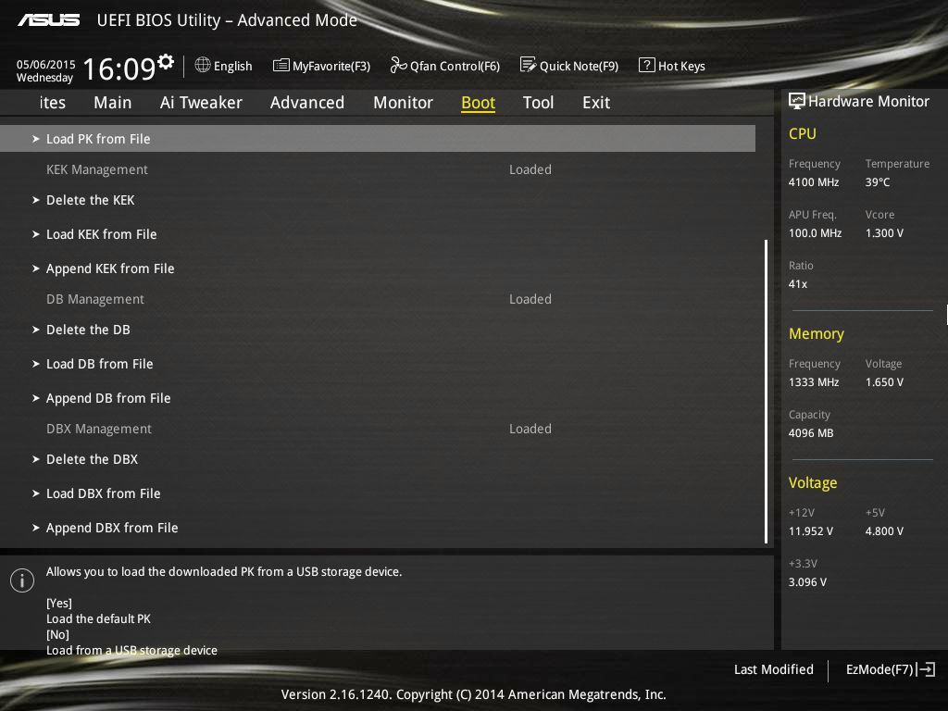Image resolution: width=948 pixels, height=711 pixels.
Task: Expand arrow beside Load DB from File
Action: pos(36,363)
